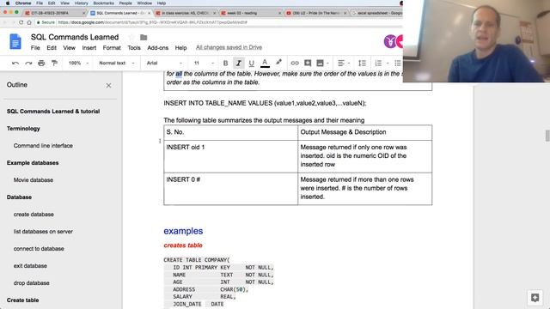Image resolution: width=550 pixels, height=309 pixels.
Task: Click the Undo arrow in toolbar
Action: pyautogui.click(x=15, y=63)
